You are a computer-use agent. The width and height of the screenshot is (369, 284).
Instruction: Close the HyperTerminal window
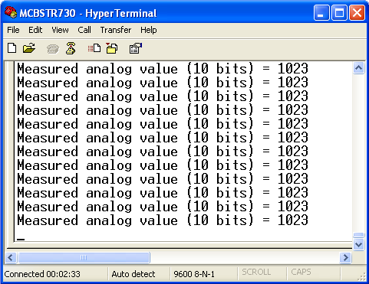click(x=357, y=13)
